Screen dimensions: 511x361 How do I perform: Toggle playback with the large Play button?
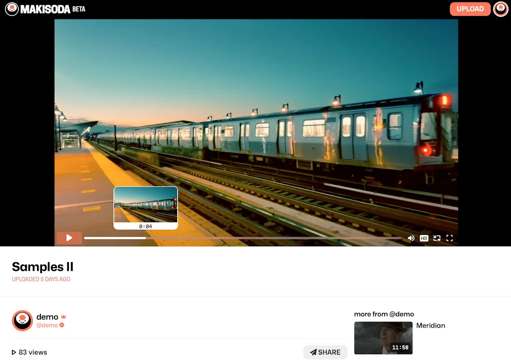pyautogui.click(x=69, y=238)
